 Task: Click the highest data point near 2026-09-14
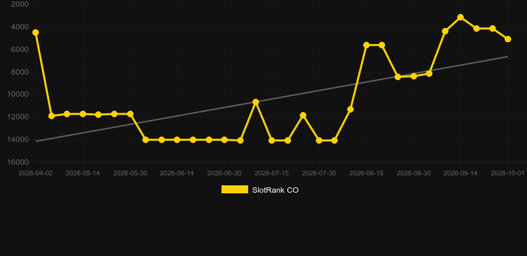(460, 17)
